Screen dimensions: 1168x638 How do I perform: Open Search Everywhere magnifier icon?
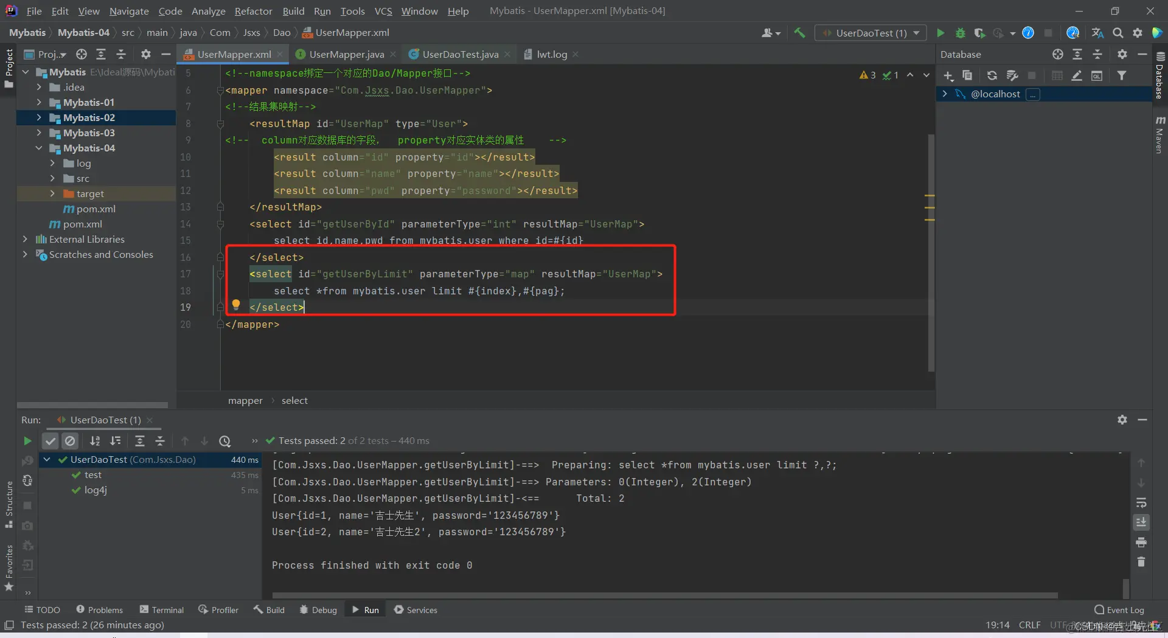1118,33
